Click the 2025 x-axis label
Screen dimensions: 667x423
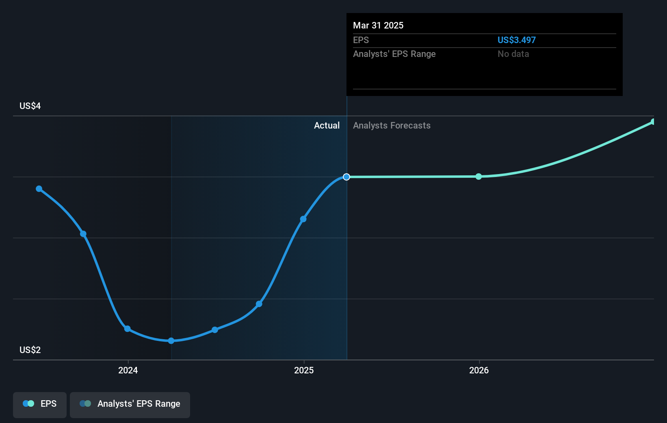[304, 370]
